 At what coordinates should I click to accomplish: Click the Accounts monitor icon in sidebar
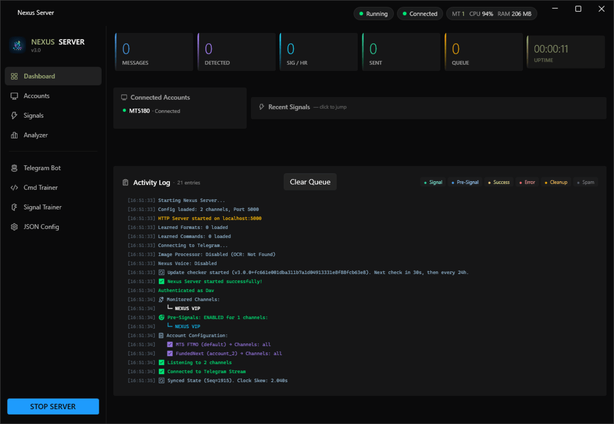[14, 96]
